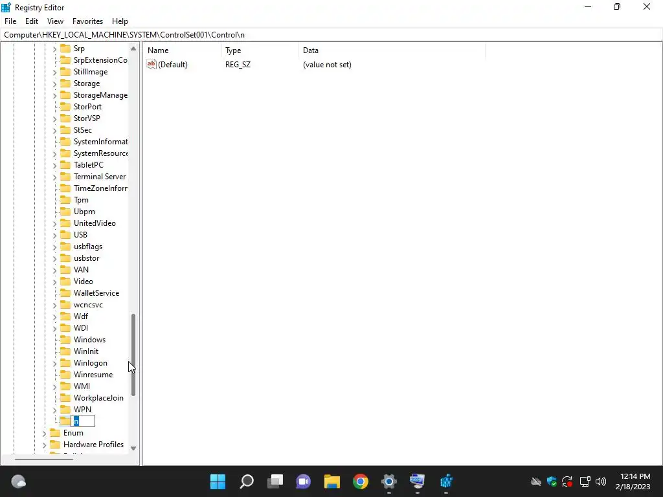Expand the WPN key
Screen dimensions: 663x497
(54, 410)
